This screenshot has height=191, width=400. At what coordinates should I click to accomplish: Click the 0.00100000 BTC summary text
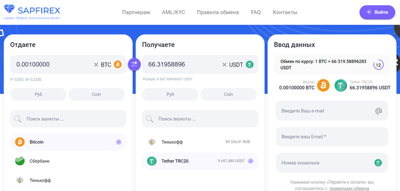(297, 87)
